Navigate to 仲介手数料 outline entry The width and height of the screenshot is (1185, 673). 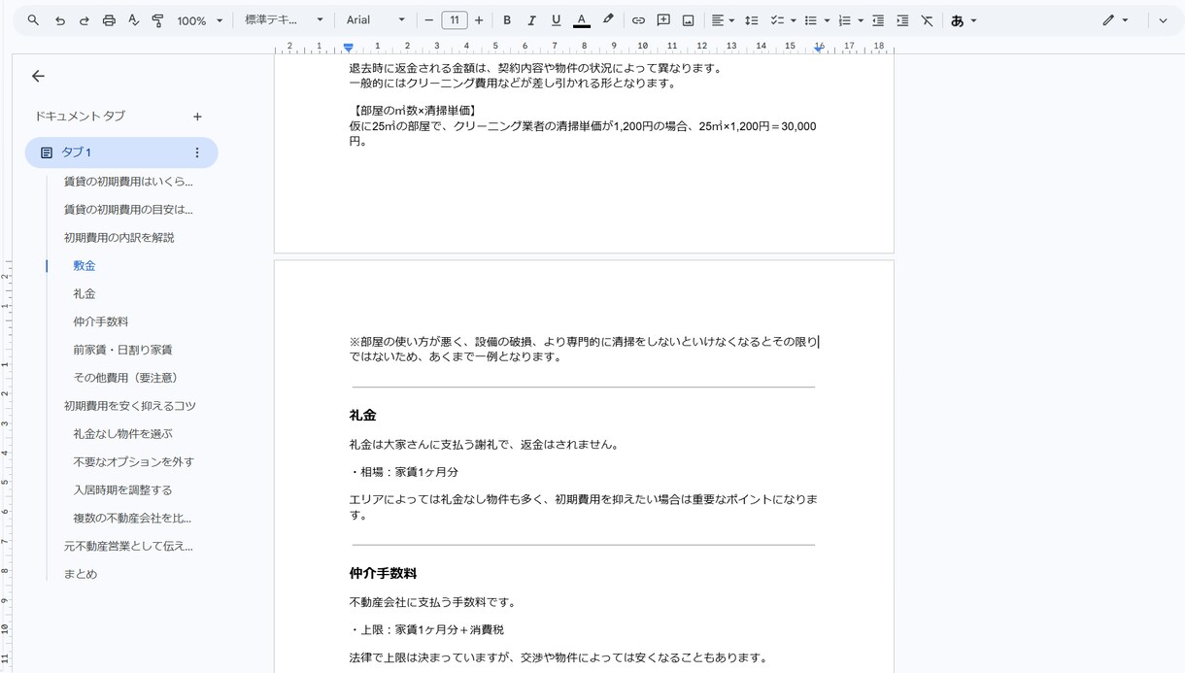101,322
